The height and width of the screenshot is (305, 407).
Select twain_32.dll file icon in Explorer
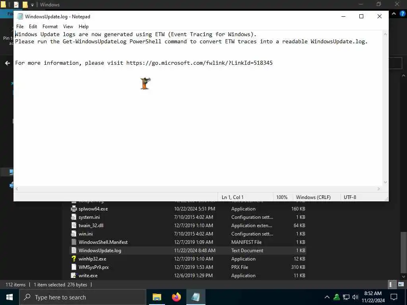pos(74,226)
